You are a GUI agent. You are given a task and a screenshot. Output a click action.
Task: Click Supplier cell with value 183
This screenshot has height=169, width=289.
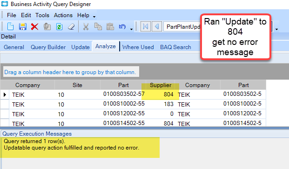(161, 104)
